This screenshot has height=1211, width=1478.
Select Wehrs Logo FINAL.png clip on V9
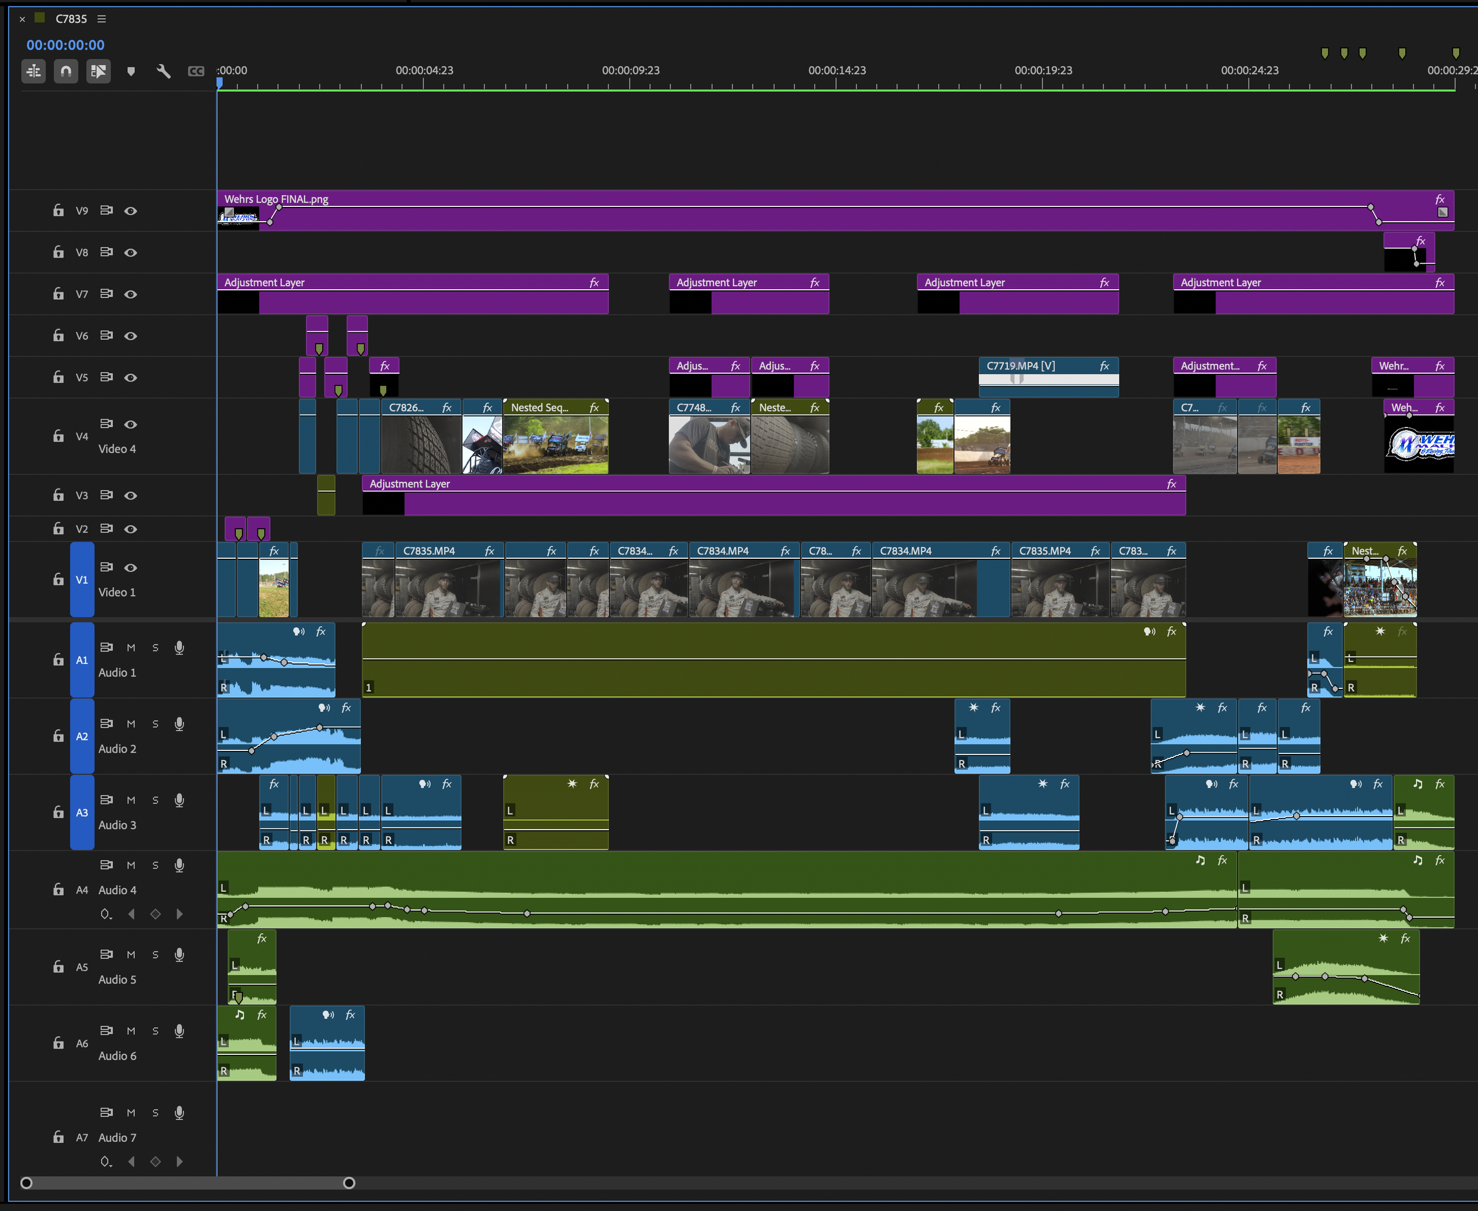pos(835,211)
